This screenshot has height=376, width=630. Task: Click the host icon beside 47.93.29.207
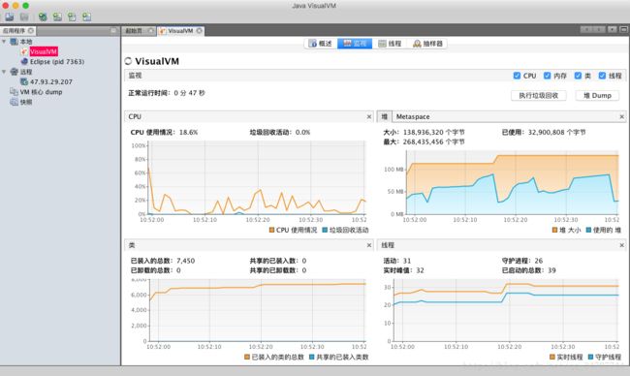pos(24,81)
